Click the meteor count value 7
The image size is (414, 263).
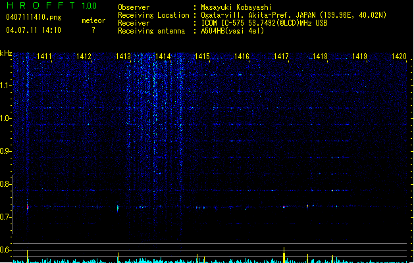[93, 30]
